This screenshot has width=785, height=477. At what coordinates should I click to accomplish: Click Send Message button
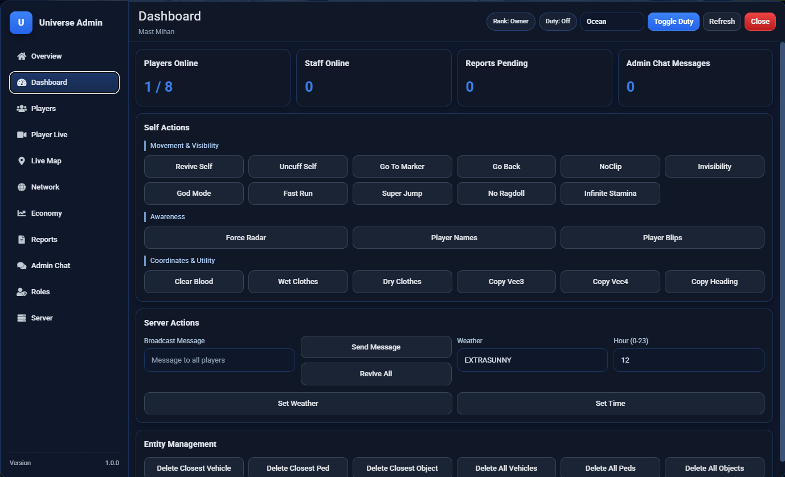pos(376,347)
